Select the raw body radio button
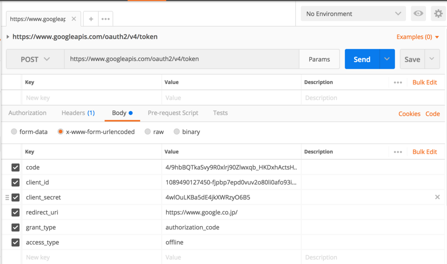This screenshot has height=264, width=447. coord(148,131)
